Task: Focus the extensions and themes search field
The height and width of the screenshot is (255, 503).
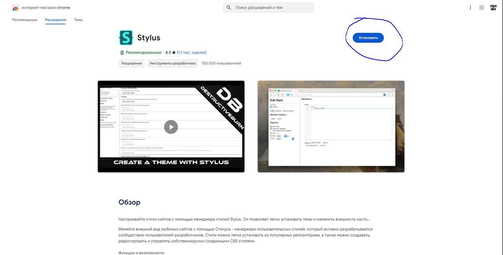Action: click(268, 8)
